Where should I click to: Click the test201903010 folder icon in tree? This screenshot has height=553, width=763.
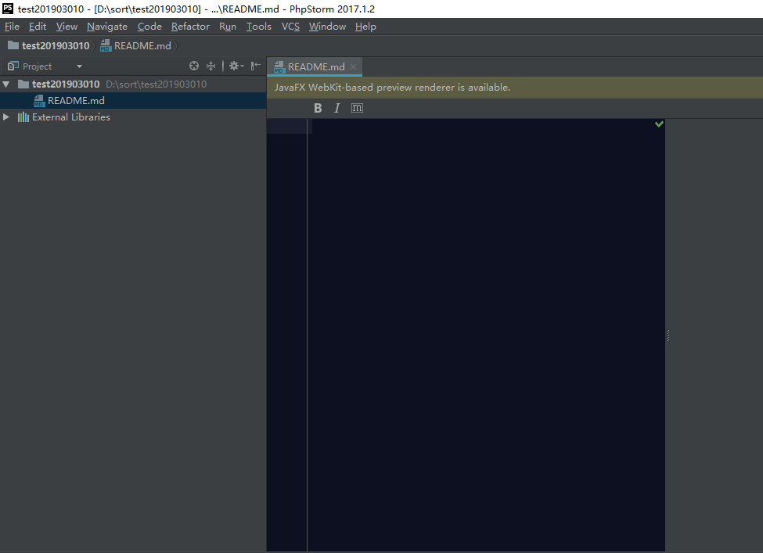[x=23, y=84]
